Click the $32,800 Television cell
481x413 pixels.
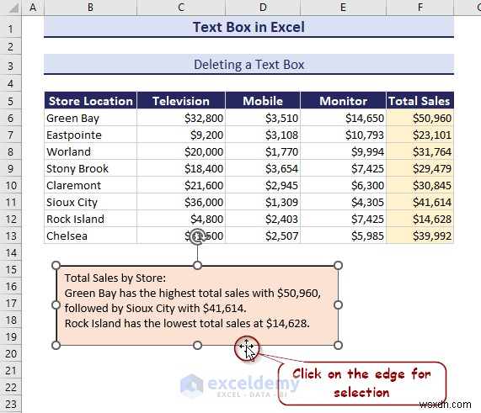(x=181, y=118)
